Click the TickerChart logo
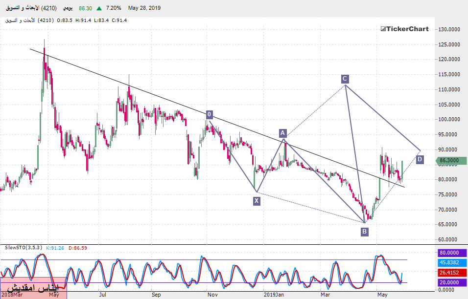The width and height of the screenshot is (468, 299). [404, 29]
